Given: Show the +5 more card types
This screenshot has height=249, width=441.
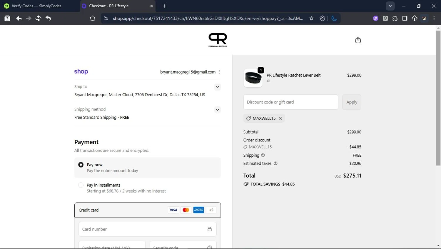Looking at the screenshot, I should point(211,210).
